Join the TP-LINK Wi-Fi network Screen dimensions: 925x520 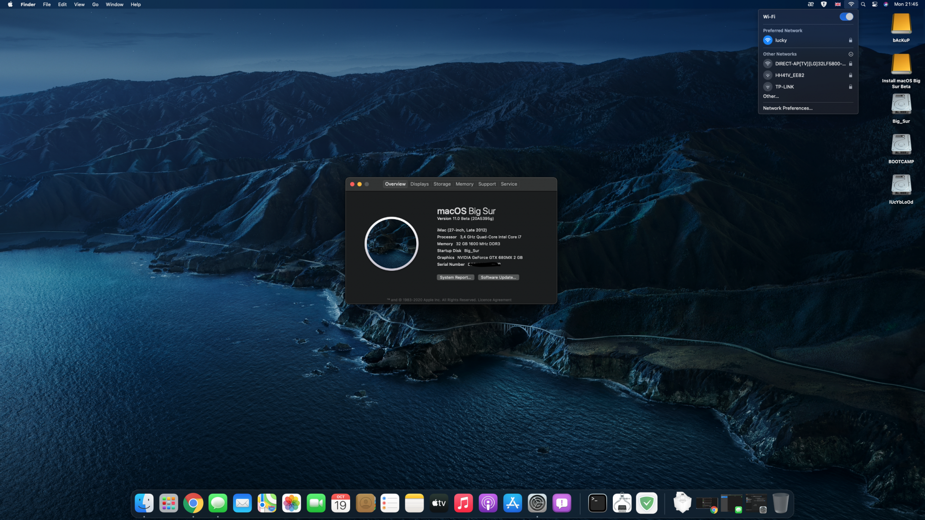click(x=808, y=87)
